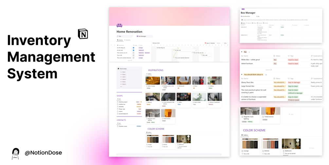Screen dimensions: 329x165
Task: Click the previous arrow before Today
Action: tap(222, 43)
